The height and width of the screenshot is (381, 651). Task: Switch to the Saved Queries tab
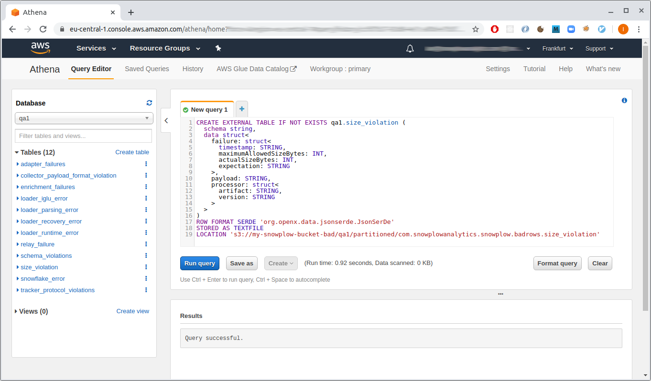[147, 69]
